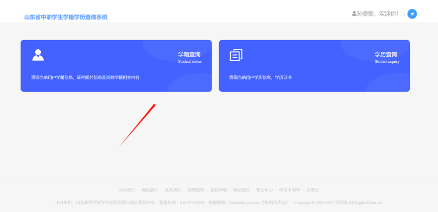Image resolution: width=438 pixels, height=212 pixels.
Task: Open the 学历查询 Studentinquiry card
Action: click(314, 66)
